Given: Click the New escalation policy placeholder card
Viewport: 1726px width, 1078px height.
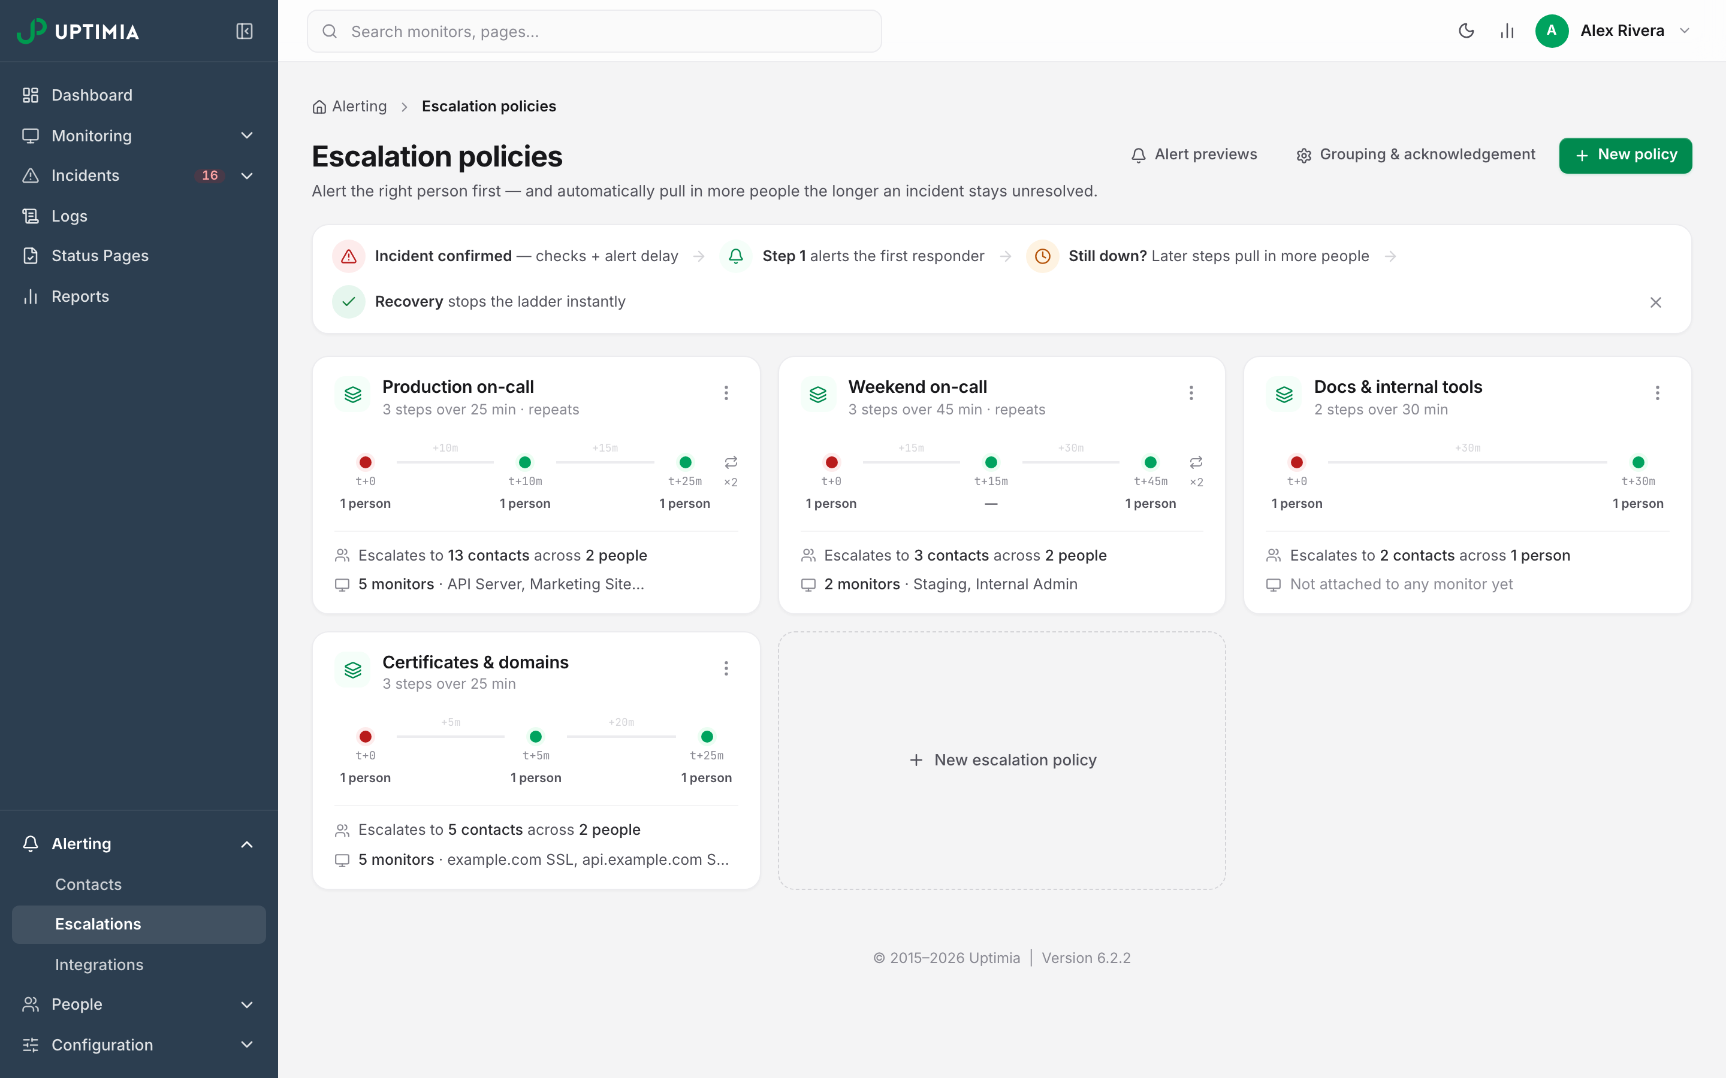Looking at the screenshot, I should click(x=1002, y=760).
